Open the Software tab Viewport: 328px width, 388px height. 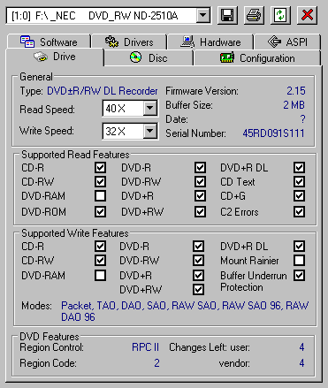(x=49, y=42)
